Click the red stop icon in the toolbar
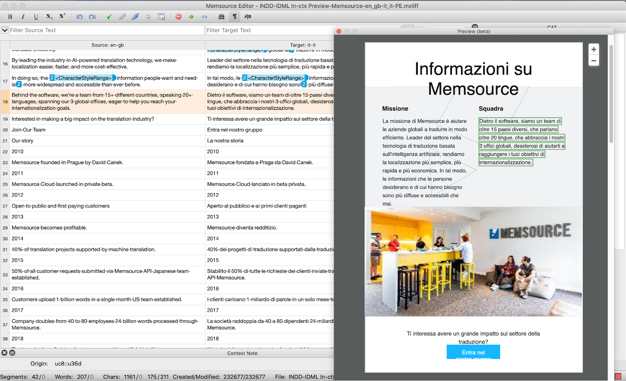 (x=178, y=17)
